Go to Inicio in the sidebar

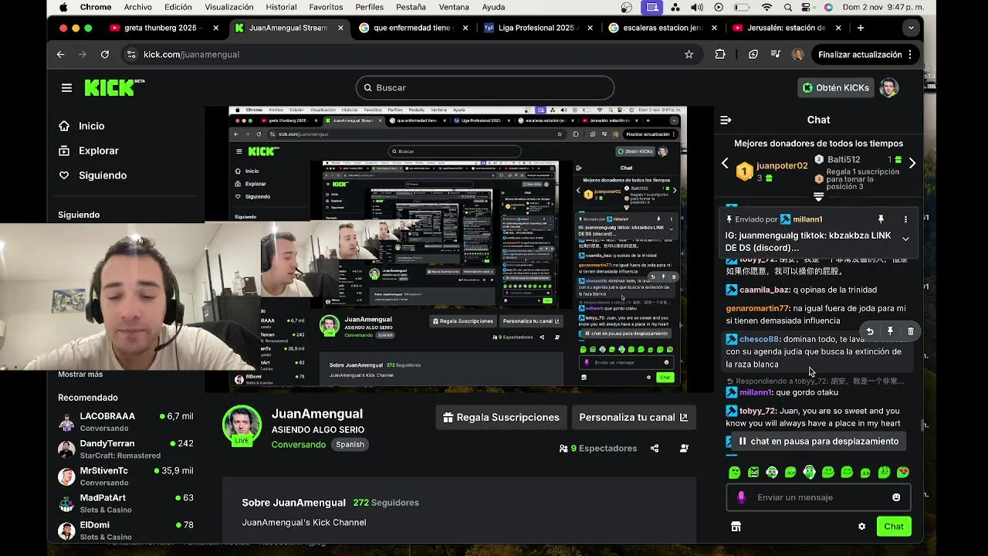pyautogui.click(x=91, y=126)
